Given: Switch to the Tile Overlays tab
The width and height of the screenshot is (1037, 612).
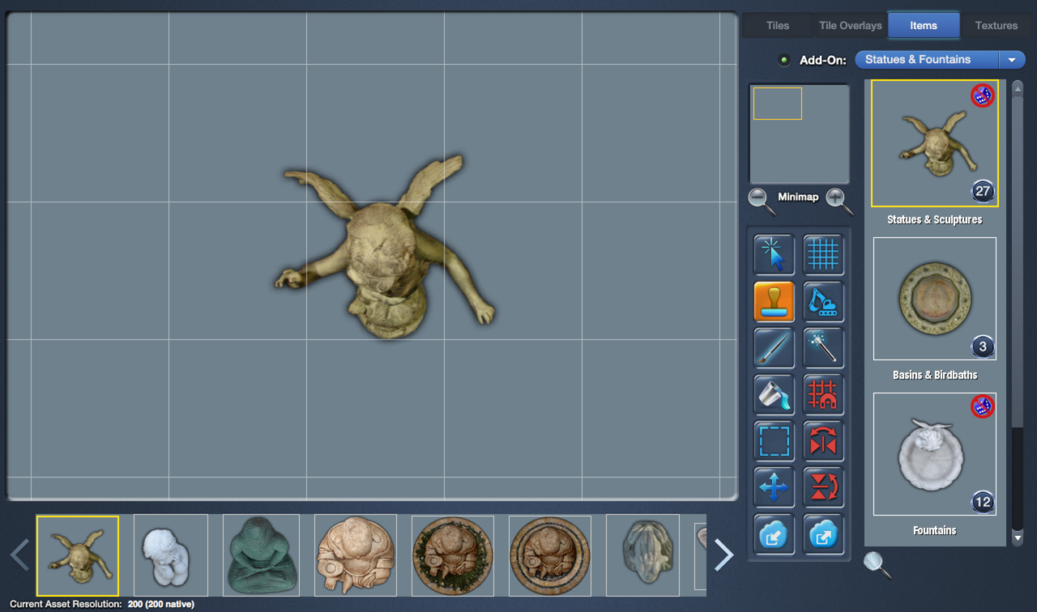Looking at the screenshot, I should click(x=850, y=25).
